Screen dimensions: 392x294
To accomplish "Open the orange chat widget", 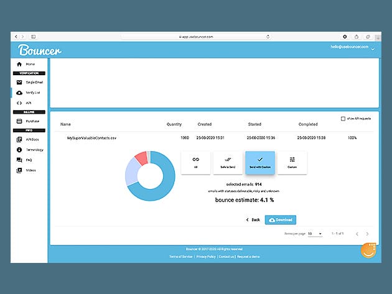I will tap(369, 252).
